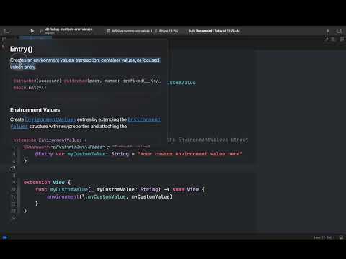The image size is (346, 259).
Task: Open the related items grid icon
Action: tap(4, 39)
